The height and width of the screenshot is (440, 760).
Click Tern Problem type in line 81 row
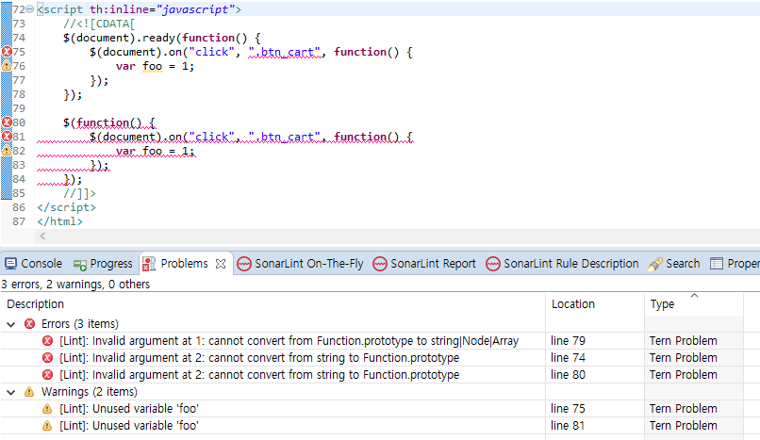pos(683,426)
